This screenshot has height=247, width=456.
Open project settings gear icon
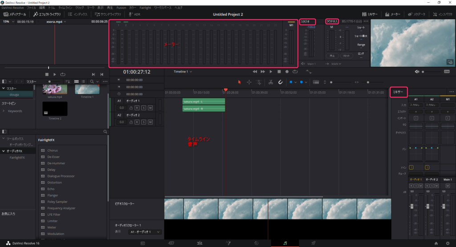448,243
